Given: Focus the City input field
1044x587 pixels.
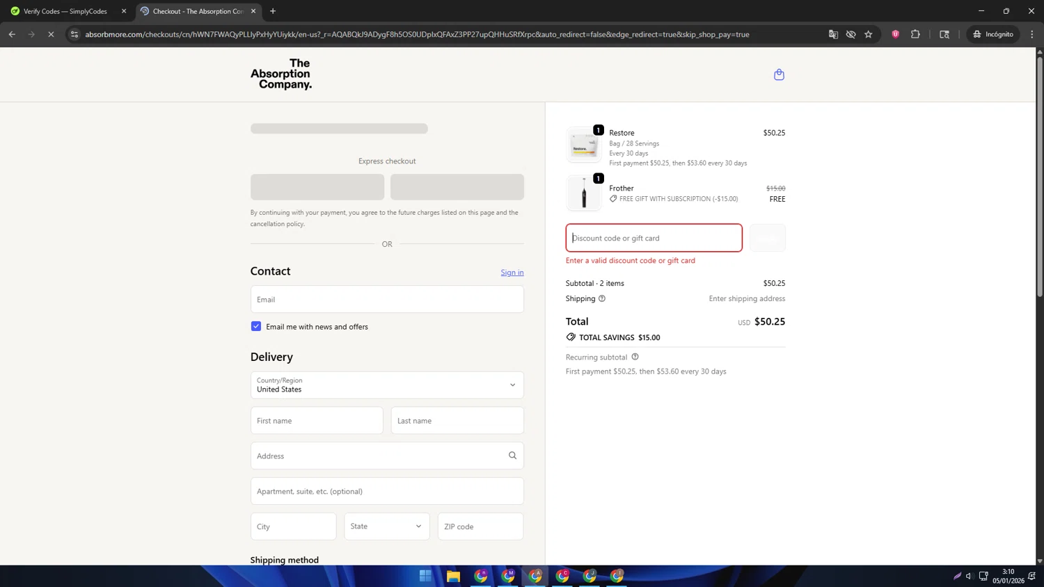Looking at the screenshot, I should [x=294, y=526].
